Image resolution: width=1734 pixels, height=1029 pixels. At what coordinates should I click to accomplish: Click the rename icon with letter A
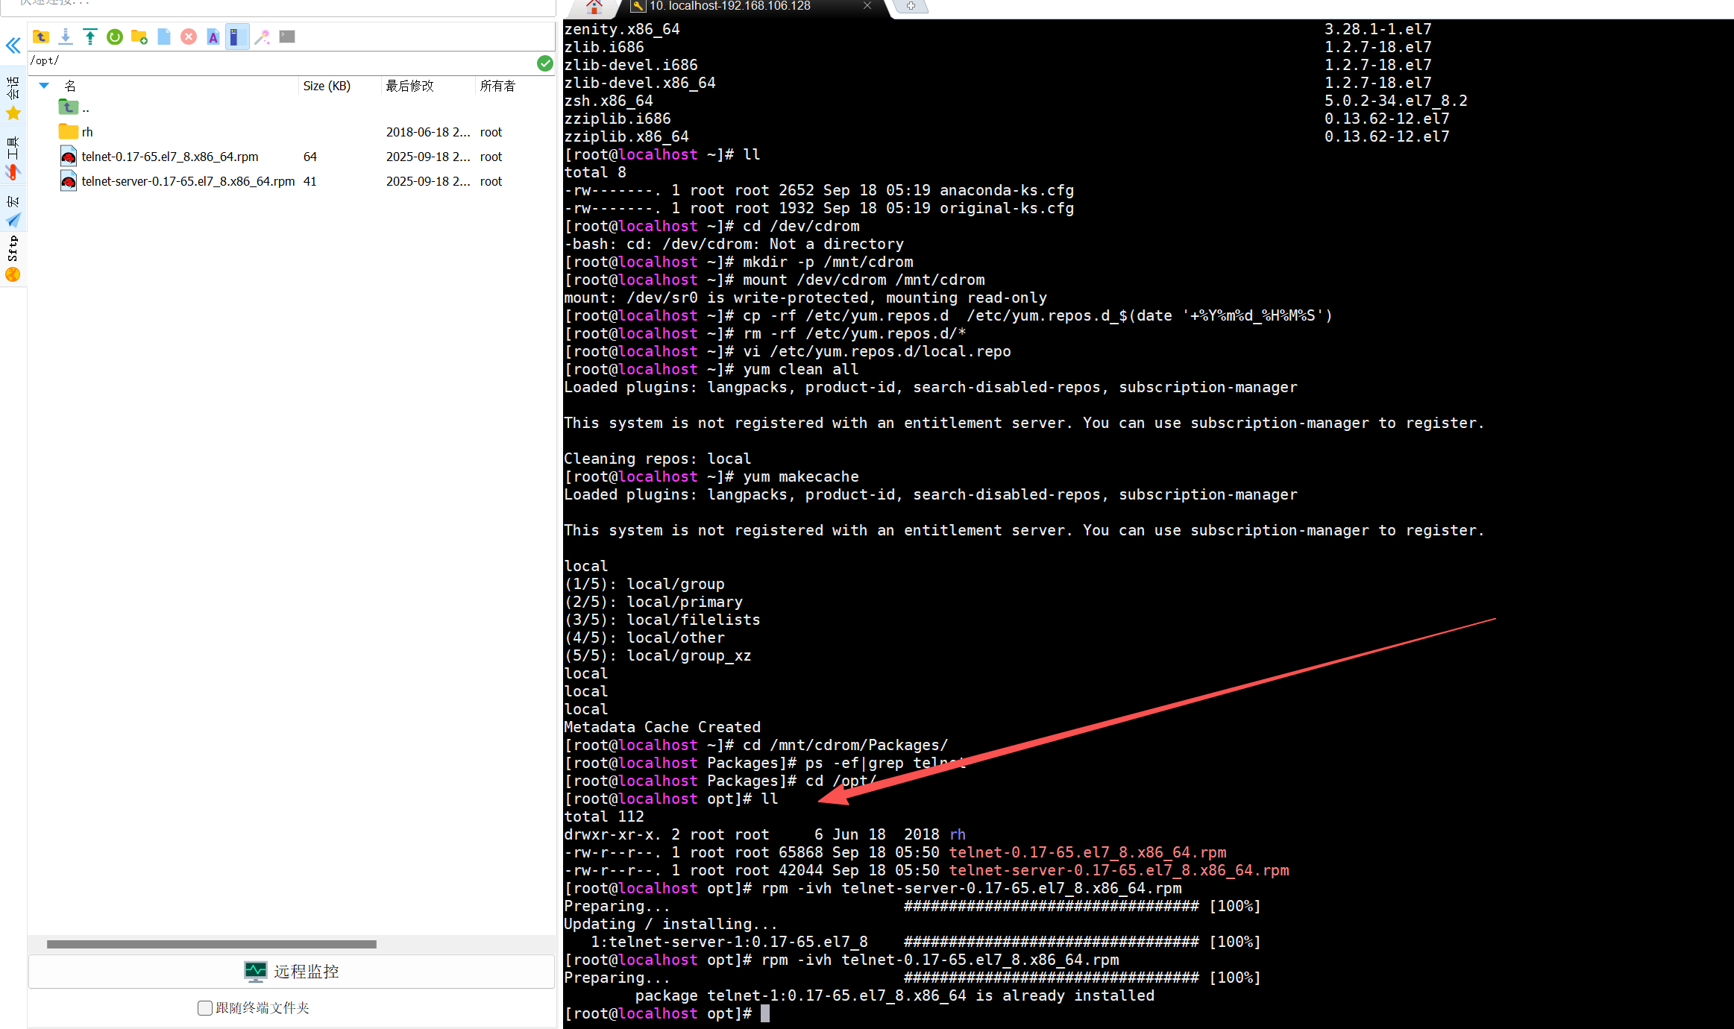point(213,37)
